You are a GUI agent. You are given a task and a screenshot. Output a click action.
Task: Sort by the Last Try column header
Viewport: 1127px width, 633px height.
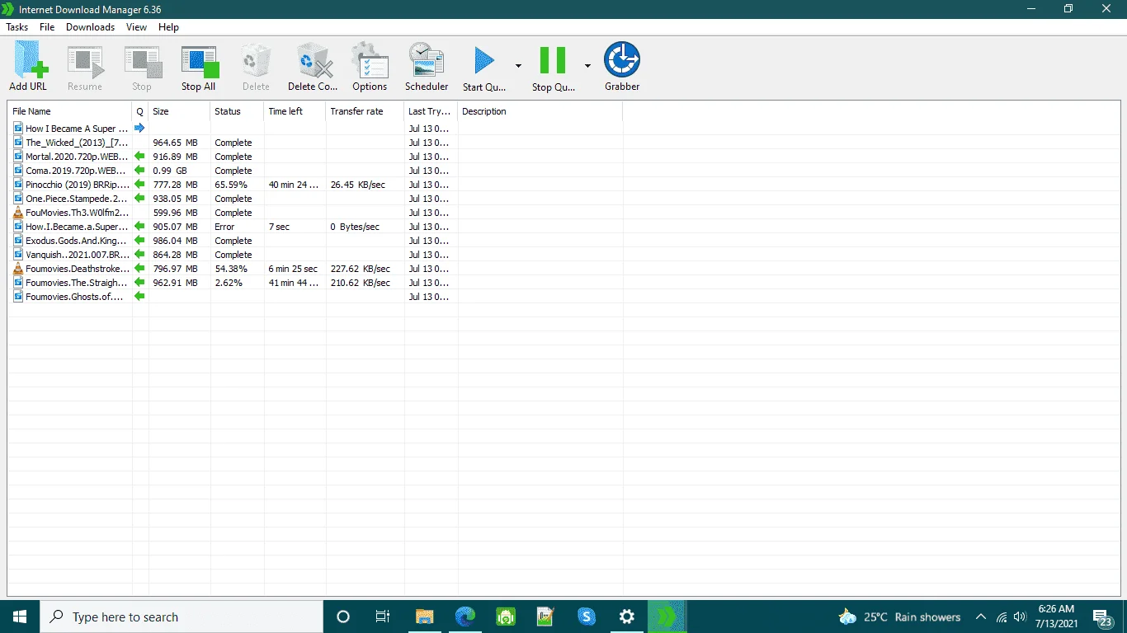(431, 111)
